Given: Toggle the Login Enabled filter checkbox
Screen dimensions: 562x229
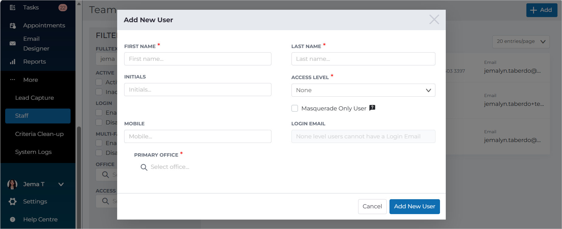Looking at the screenshot, I should point(99,113).
